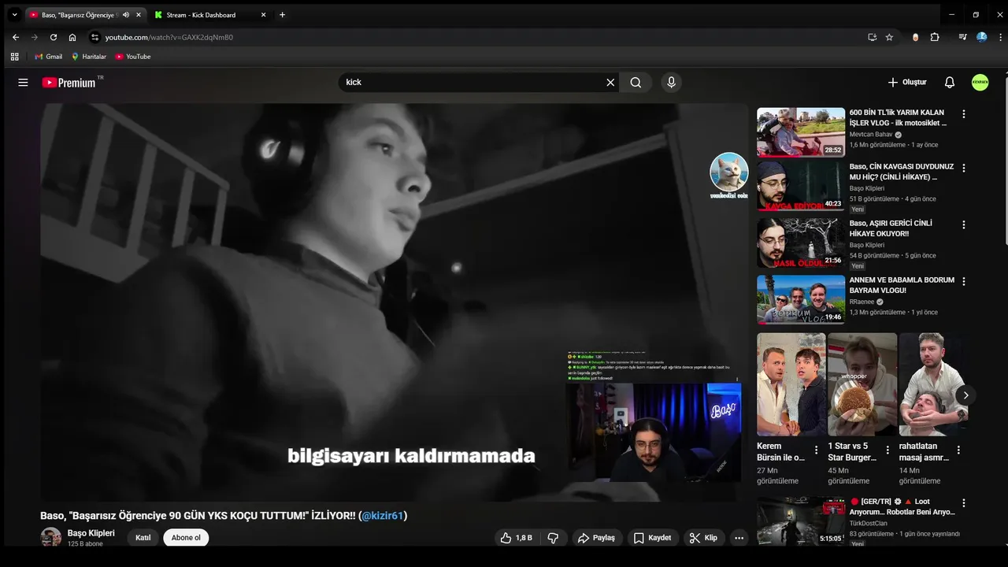Open the Chrome profile avatar
Screen dimensions: 1008x567
982,37
